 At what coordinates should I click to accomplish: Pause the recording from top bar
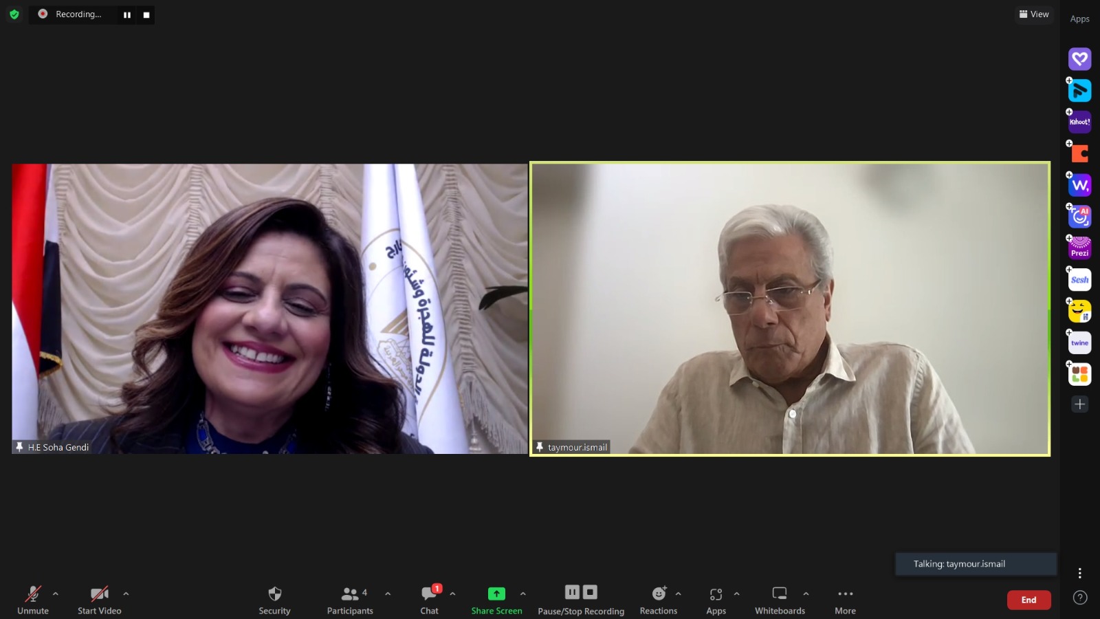tap(127, 14)
